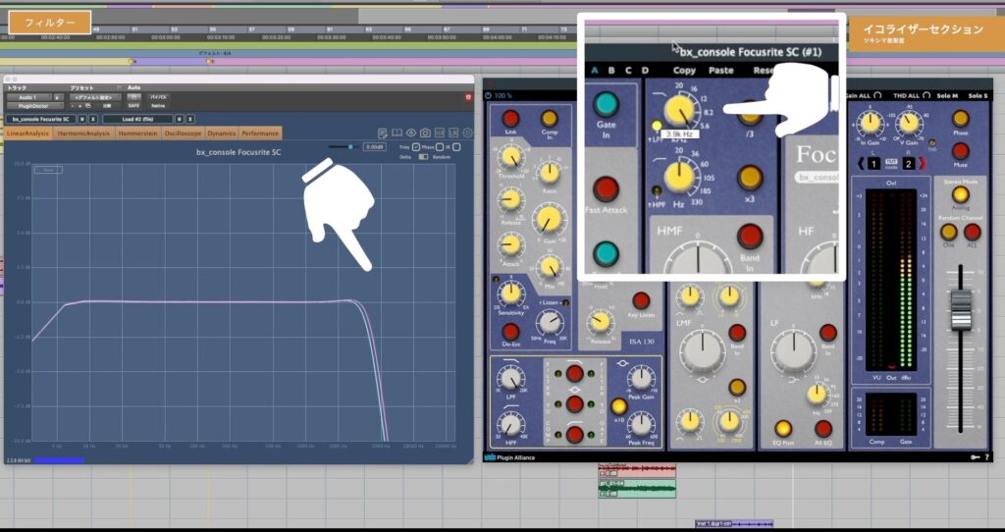Switch to the Hammerstein tab
This screenshot has height=532, width=1005.
pyautogui.click(x=138, y=133)
